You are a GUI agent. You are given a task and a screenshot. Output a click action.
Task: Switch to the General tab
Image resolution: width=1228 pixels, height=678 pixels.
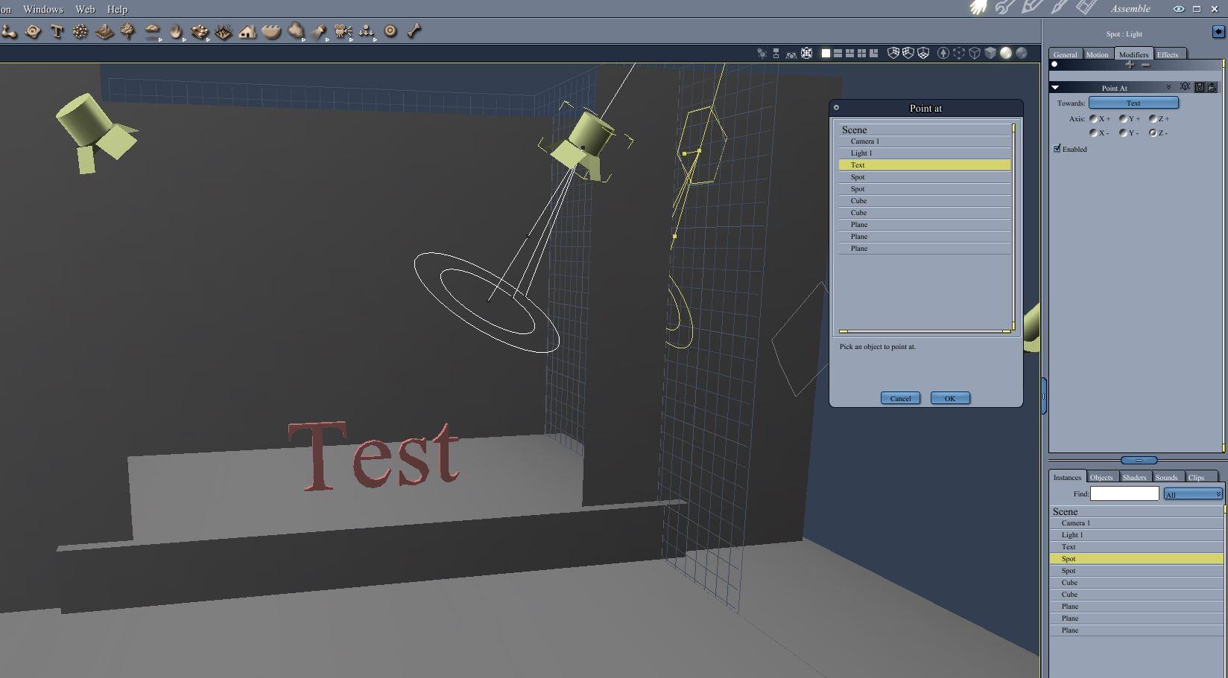click(x=1065, y=54)
